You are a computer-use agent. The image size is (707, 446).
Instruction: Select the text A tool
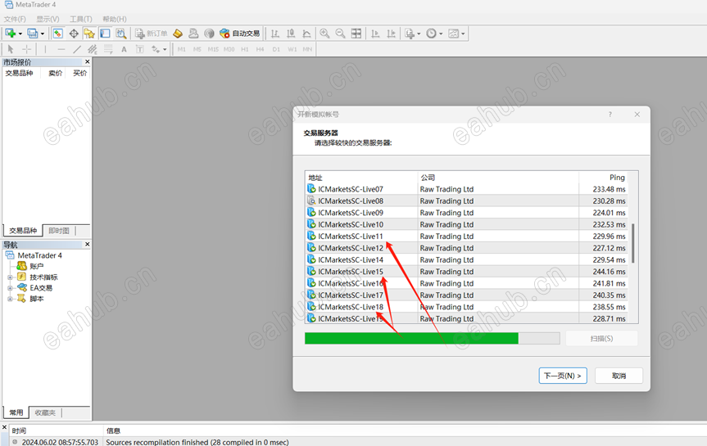124,49
